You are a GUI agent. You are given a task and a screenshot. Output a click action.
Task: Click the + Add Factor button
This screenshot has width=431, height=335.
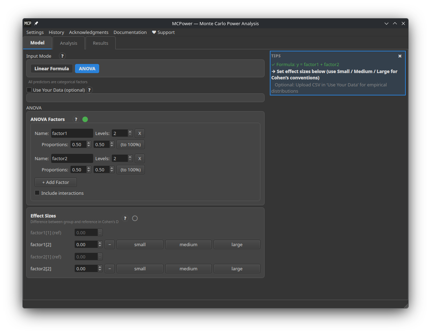(x=55, y=182)
